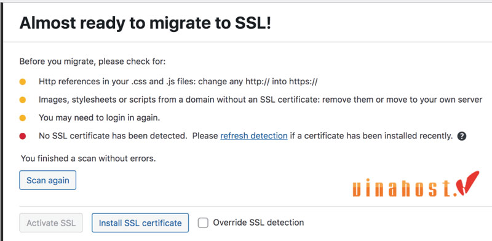Click the 'Images, stylesheets or scripts' line
The height and width of the screenshot is (241, 492).
point(260,100)
